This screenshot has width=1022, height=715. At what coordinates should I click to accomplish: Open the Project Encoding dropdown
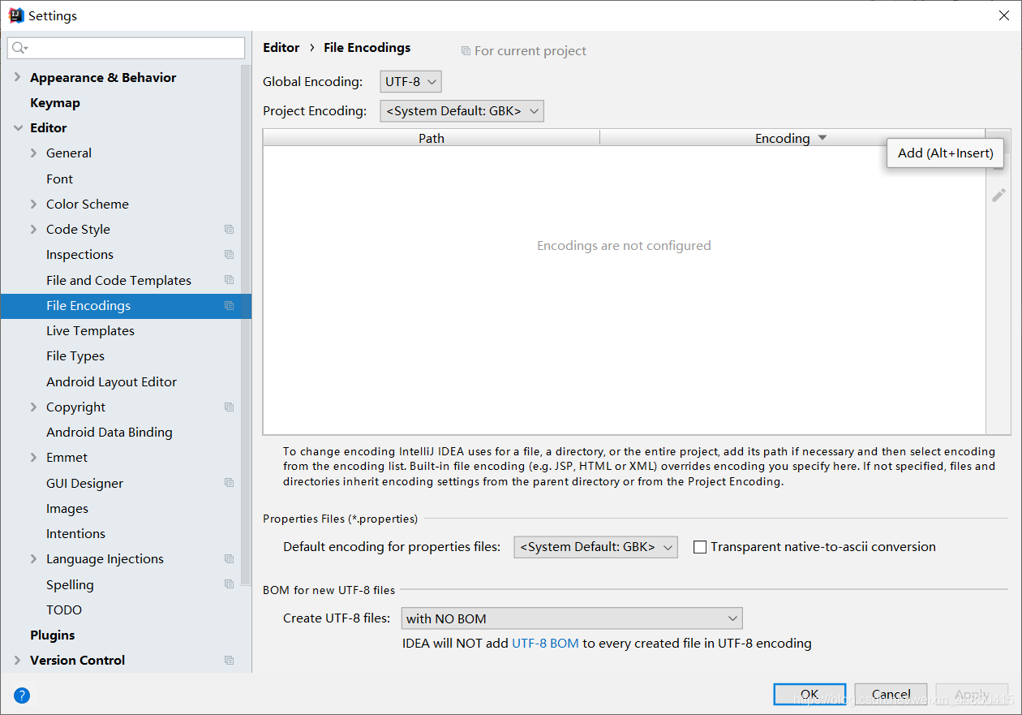coord(462,111)
